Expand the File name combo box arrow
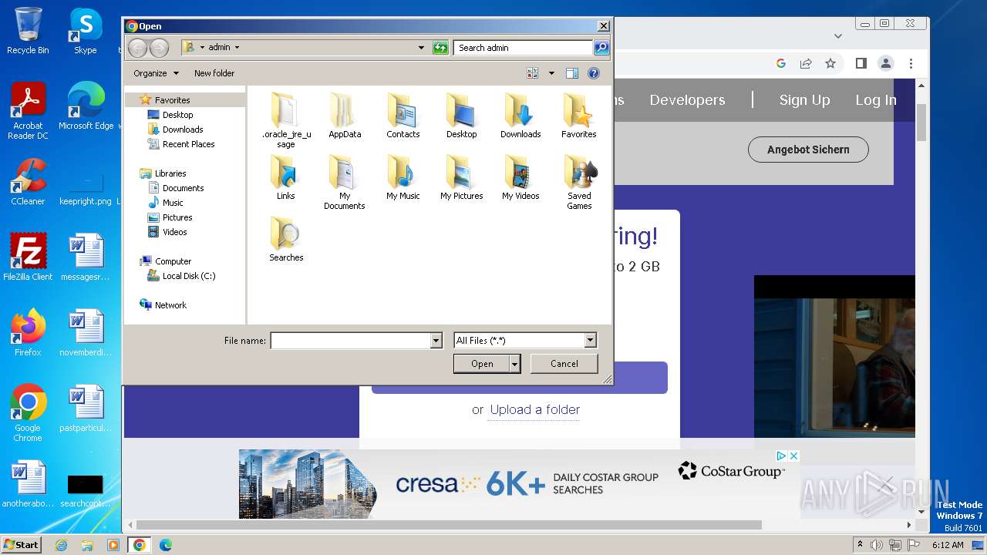987x555 pixels. point(436,340)
